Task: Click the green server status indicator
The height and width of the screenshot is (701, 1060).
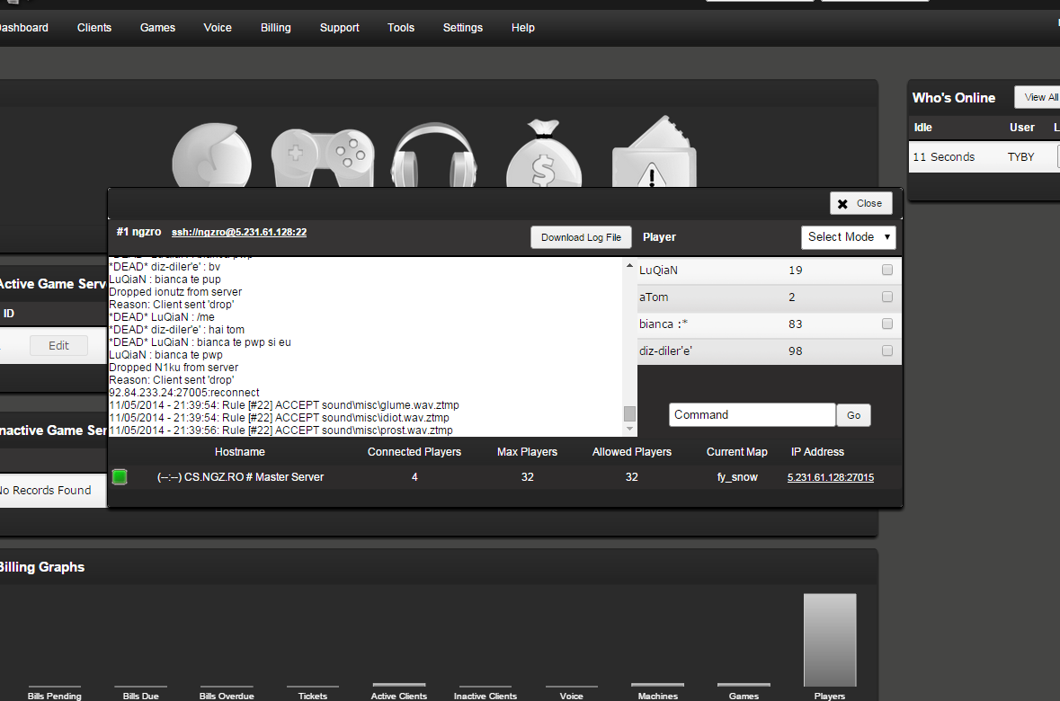Action: [x=120, y=477]
